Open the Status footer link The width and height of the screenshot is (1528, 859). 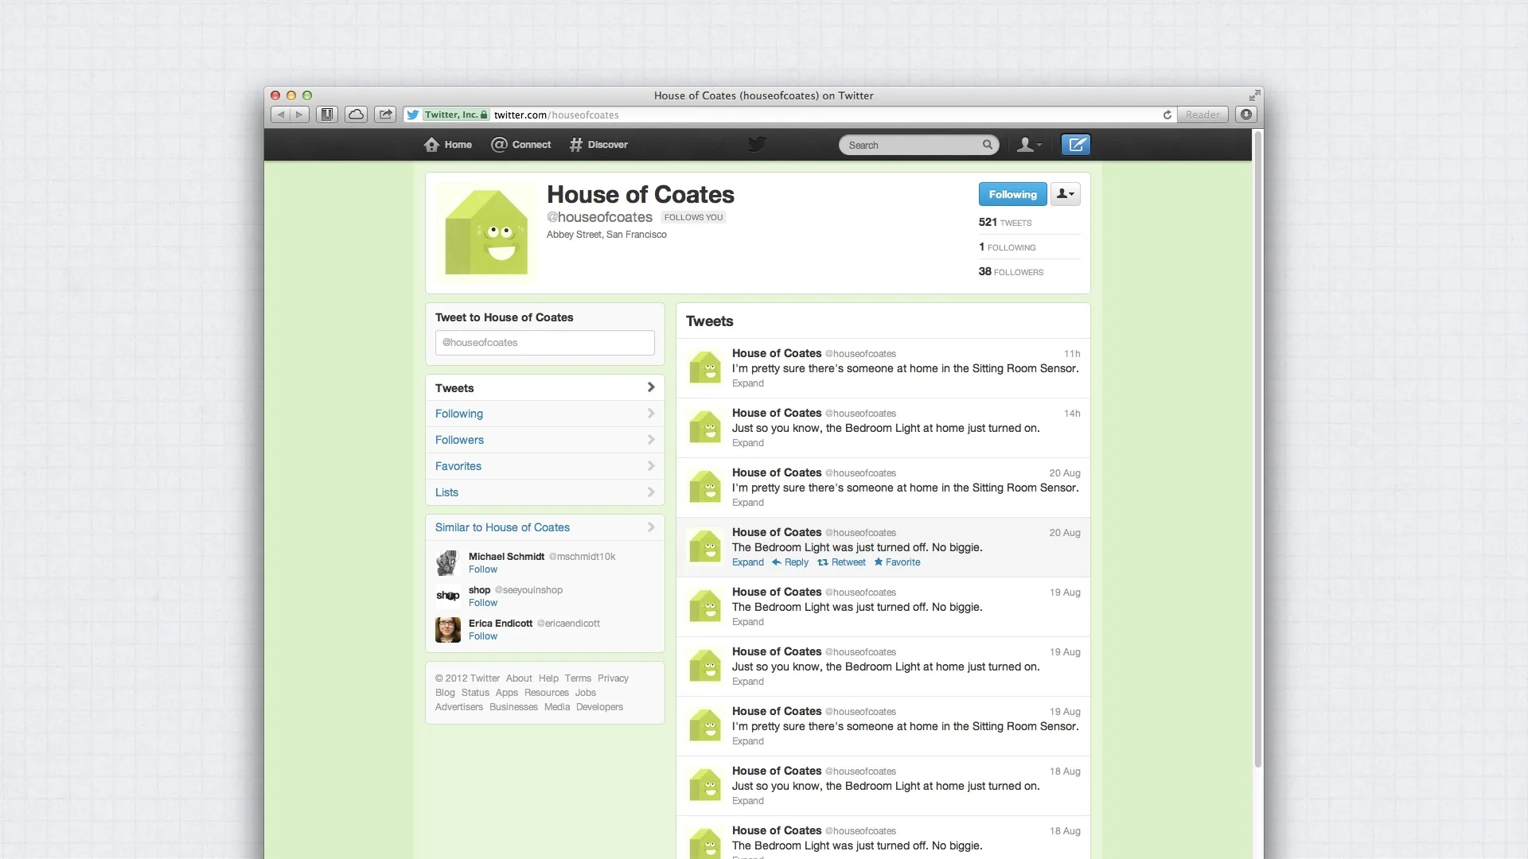coord(475,693)
